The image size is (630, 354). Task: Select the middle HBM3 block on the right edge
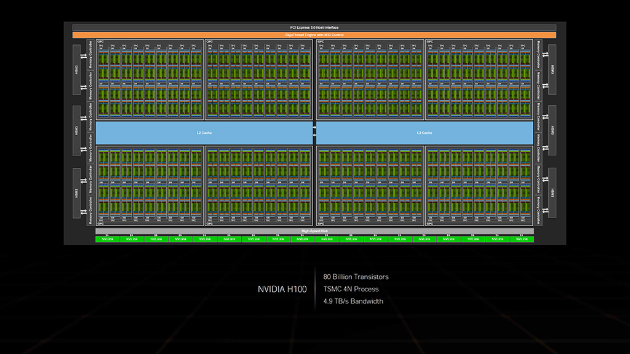552,130
